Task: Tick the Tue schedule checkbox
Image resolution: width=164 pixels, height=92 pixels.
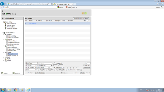Action: click(42, 70)
